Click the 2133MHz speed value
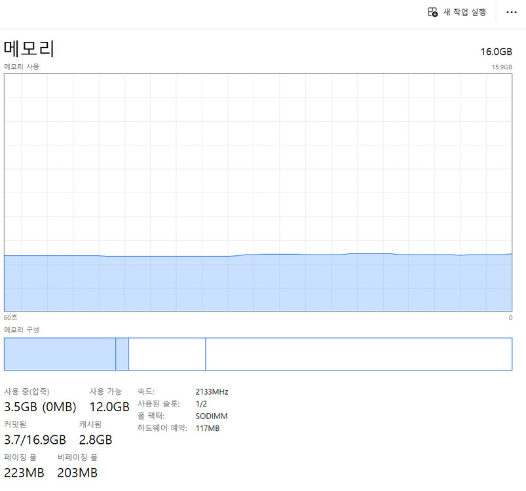The image size is (526, 491). click(x=212, y=391)
